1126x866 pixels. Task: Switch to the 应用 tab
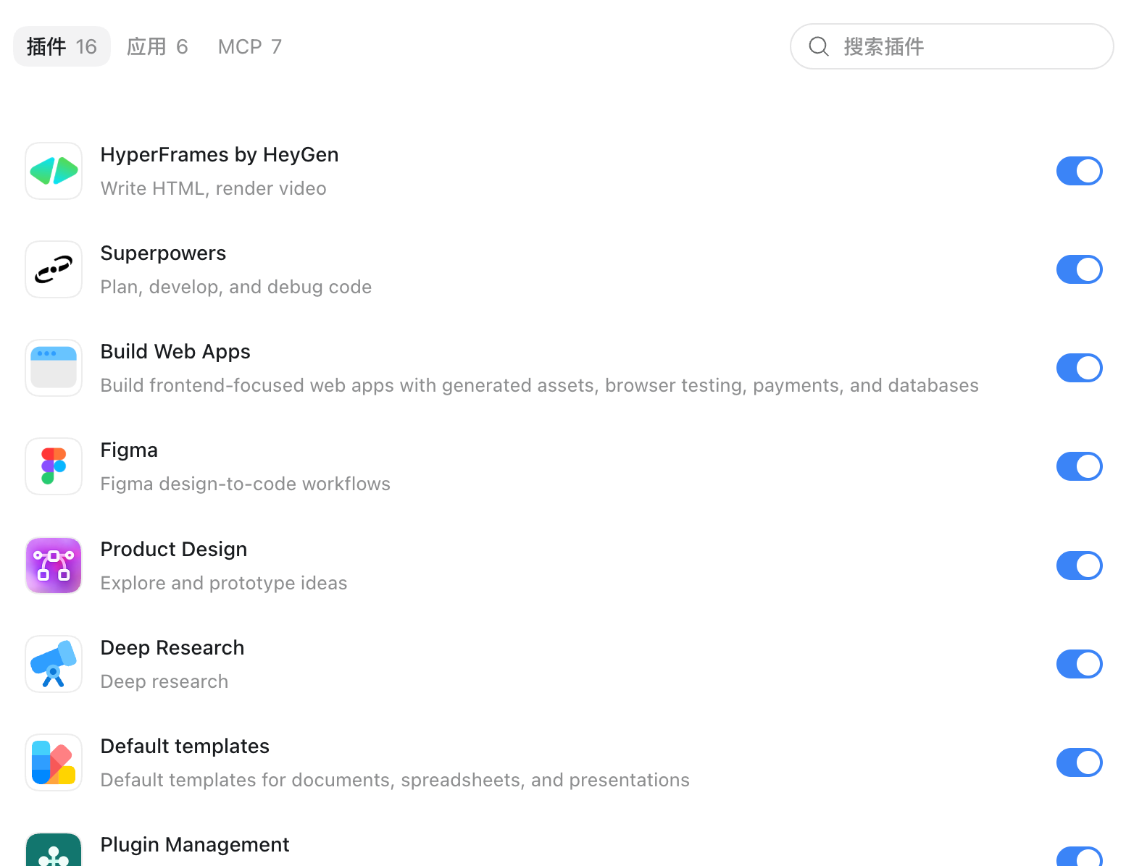[x=157, y=46]
